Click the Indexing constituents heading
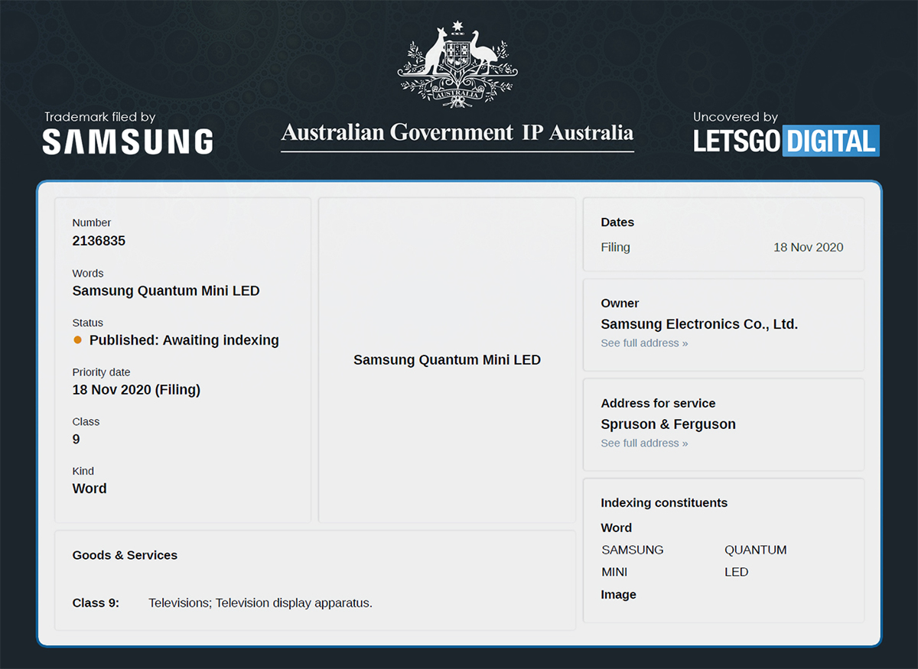Viewport: 918px width, 669px height. [664, 503]
